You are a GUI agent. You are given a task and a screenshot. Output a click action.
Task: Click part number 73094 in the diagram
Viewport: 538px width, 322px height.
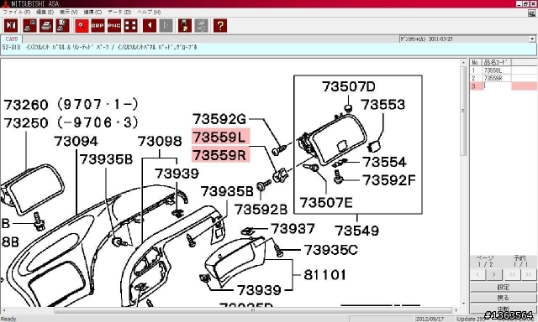pyautogui.click(x=76, y=141)
